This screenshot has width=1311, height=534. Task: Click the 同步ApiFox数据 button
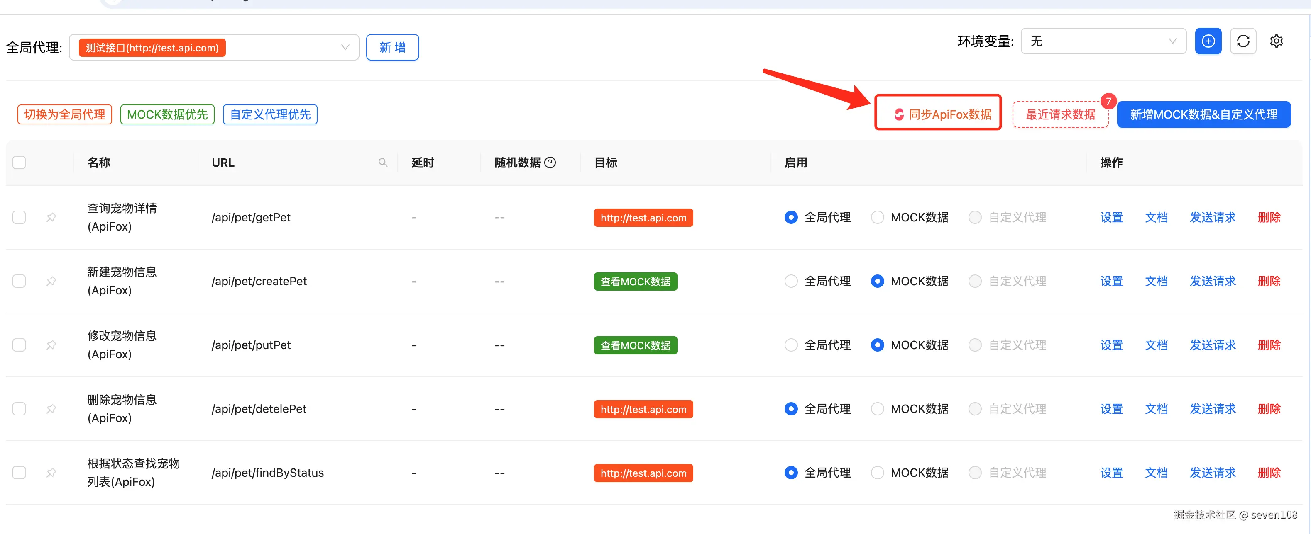[x=942, y=114]
